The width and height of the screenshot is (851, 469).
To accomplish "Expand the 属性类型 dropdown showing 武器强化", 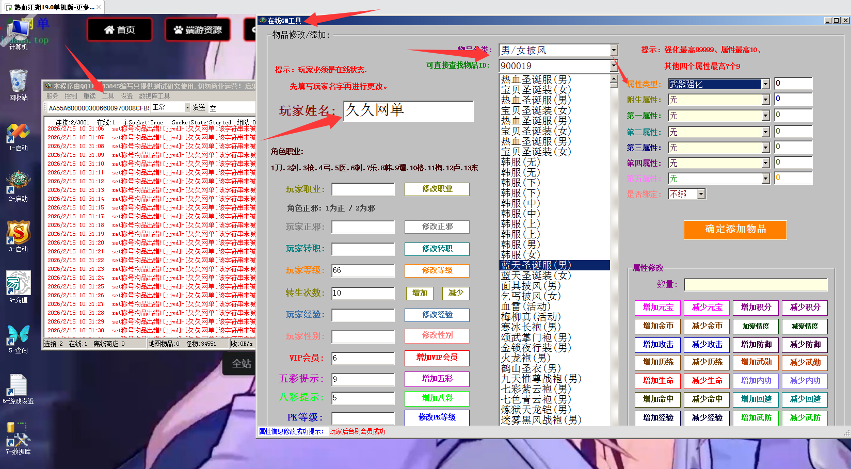I will [765, 84].
